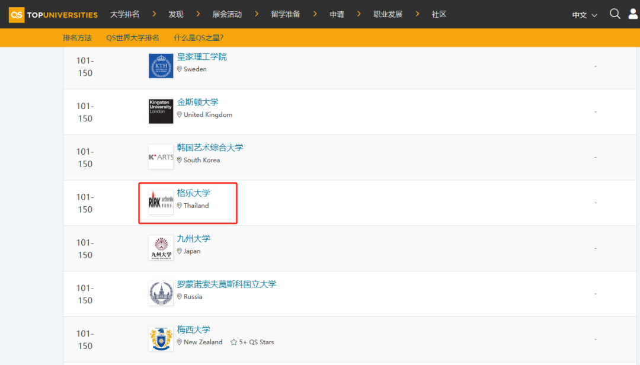Open the QS世界大学排名 link

(x=133, y=38)
